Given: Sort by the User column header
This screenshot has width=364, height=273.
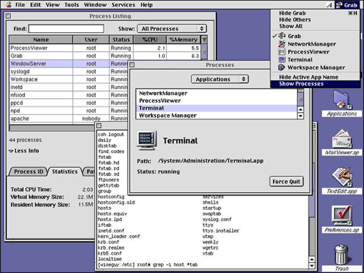Looking at the screenshot, I should 91,40.
